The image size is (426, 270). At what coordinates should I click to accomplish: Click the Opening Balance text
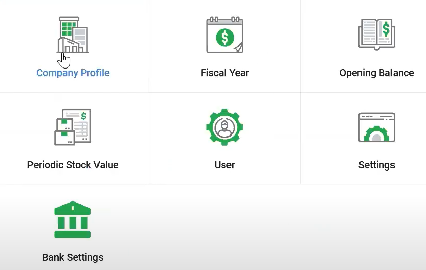click(x=377, y=73)
